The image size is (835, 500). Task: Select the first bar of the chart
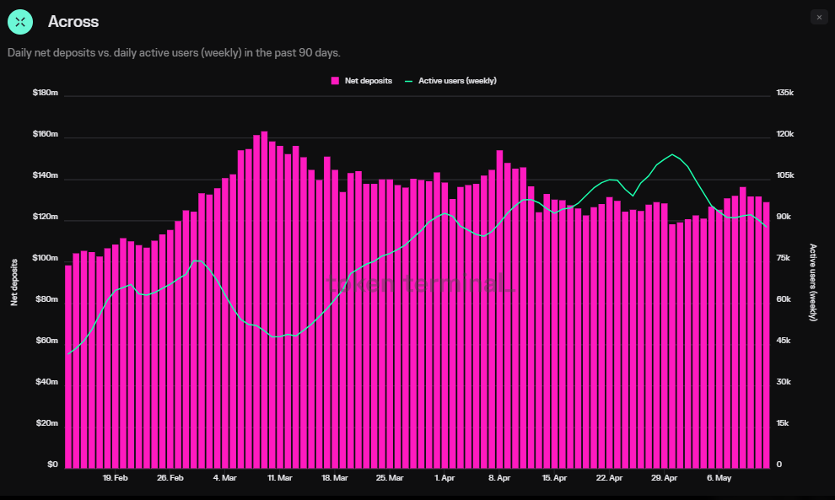[68, 367]
